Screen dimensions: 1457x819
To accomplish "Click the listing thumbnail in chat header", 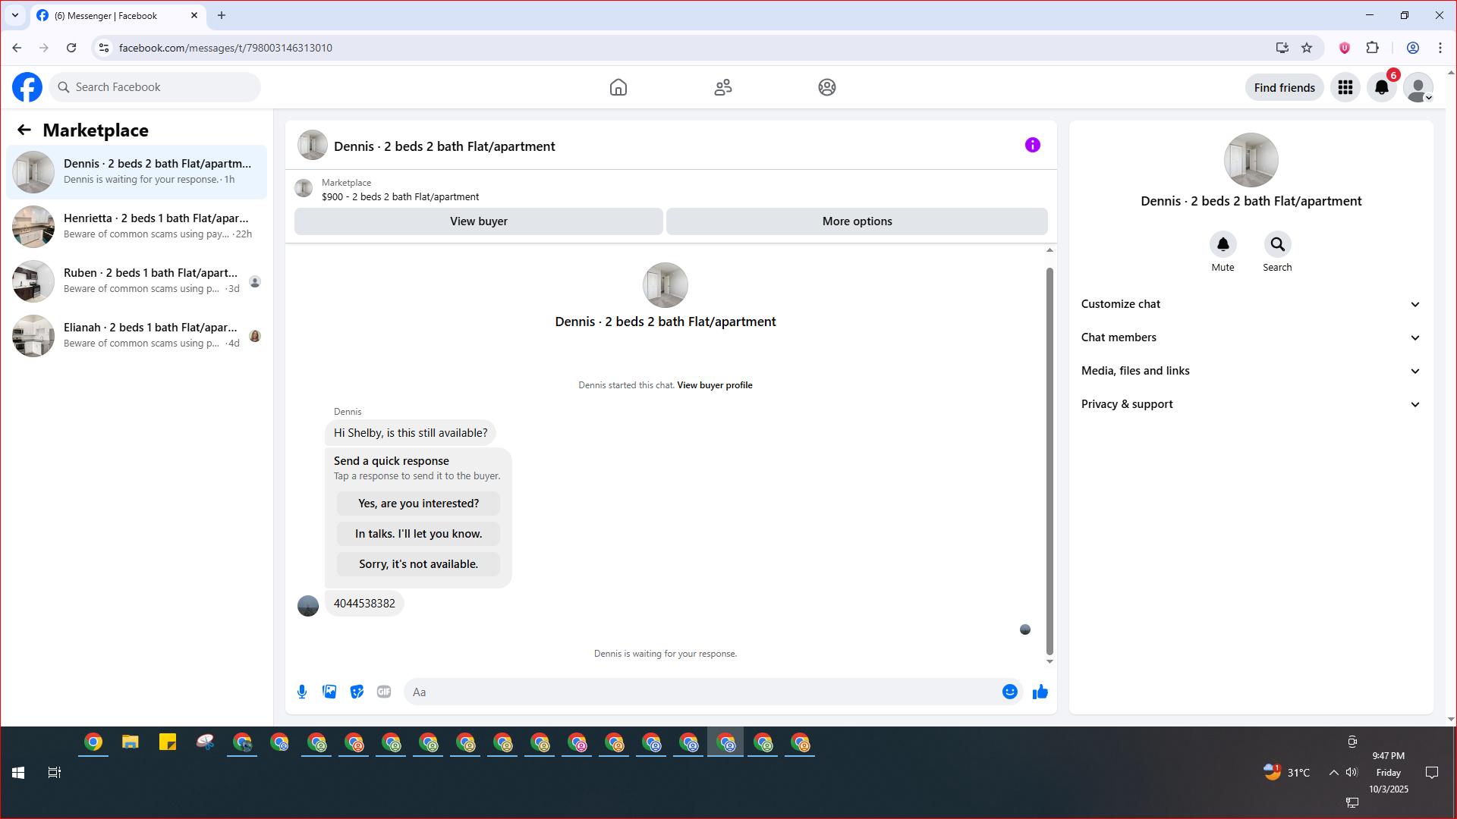I will [x=313, y=146].
